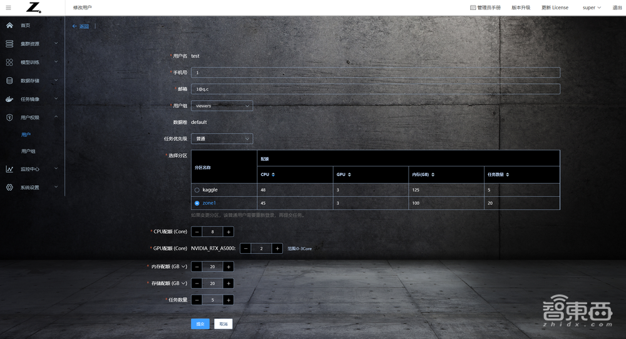
Task: Click the 系统设置 gear icon
Action: [x=9, y=187]
